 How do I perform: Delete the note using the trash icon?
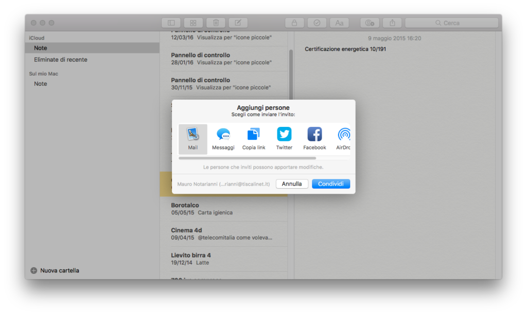pyautogui.click(x=216, y=23)
